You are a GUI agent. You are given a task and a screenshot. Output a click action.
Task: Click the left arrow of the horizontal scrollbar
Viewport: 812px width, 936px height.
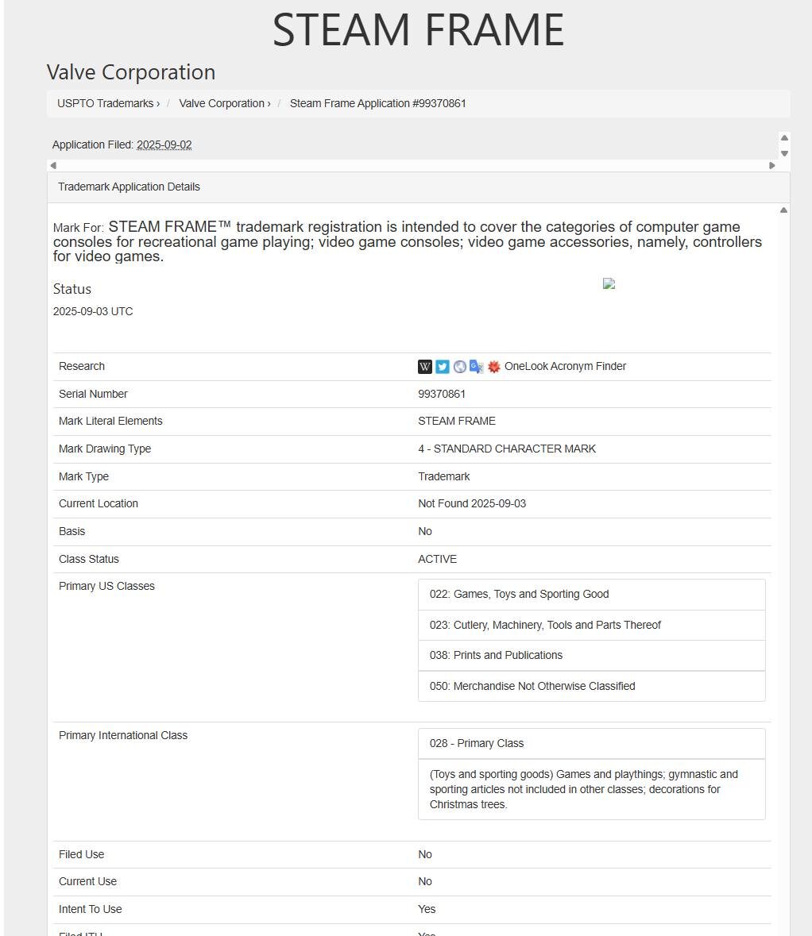pyautogui.click(x=53, y=165)
